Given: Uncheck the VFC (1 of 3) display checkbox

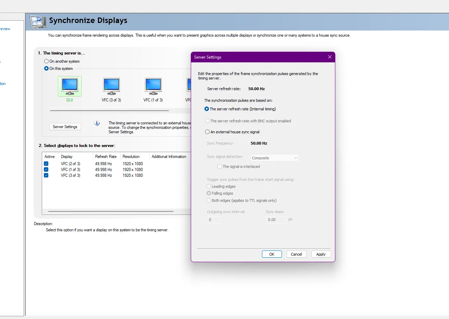Looking at the screenshot, I should [x=46, y=170].
